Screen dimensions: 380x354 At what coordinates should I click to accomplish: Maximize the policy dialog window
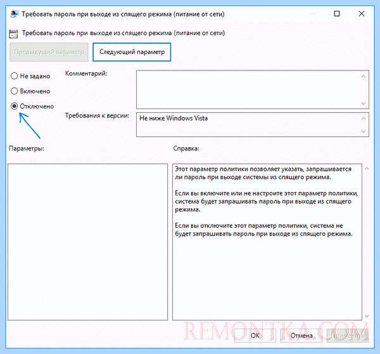pyautogui.click(x=337, y=13)
